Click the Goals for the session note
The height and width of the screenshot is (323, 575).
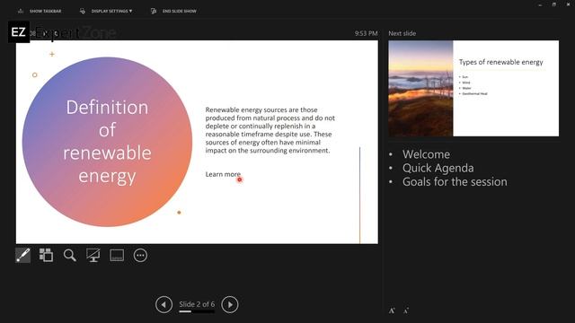455,181
